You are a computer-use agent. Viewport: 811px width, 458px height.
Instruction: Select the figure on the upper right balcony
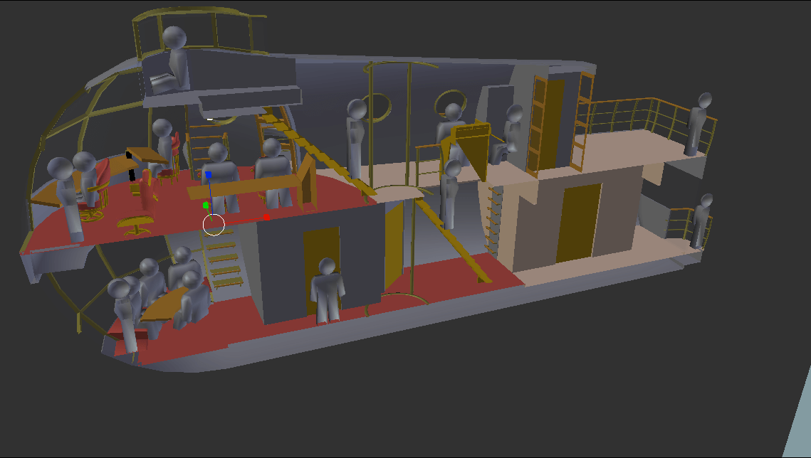click(x=697, y=124)
